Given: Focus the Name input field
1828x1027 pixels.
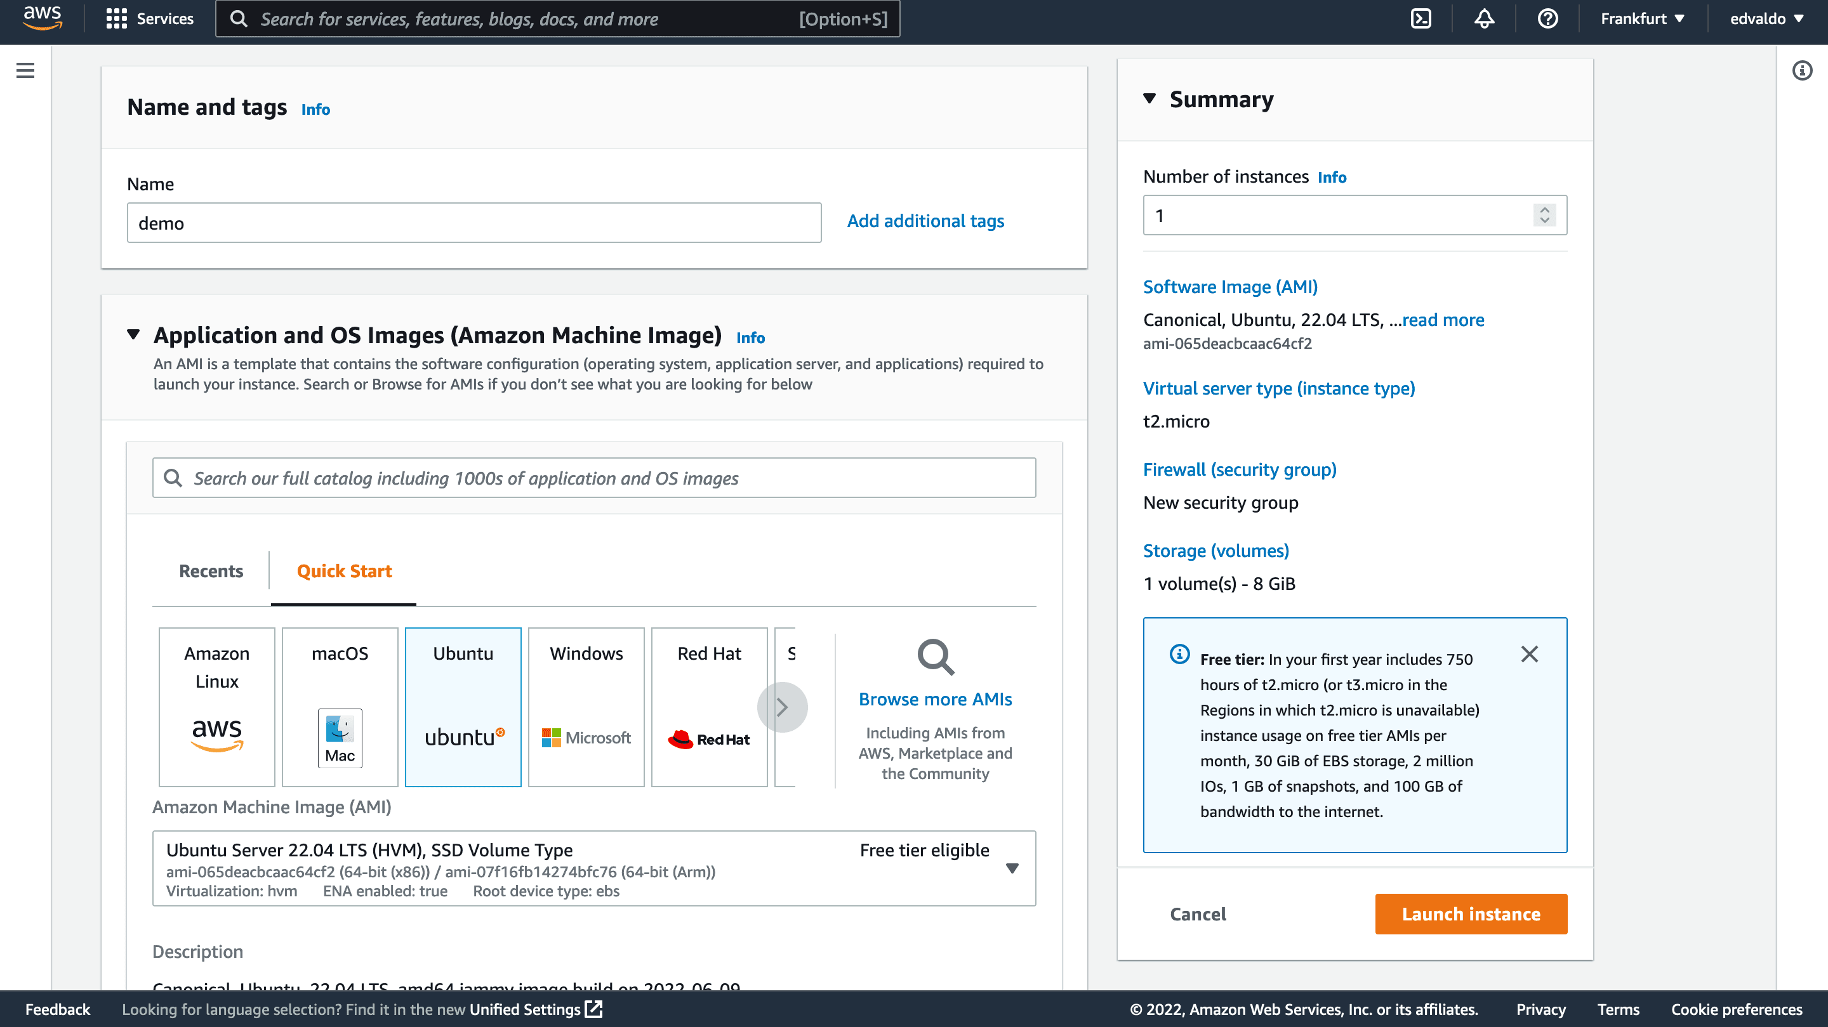Looking at the screenshot, I should 474,223.
